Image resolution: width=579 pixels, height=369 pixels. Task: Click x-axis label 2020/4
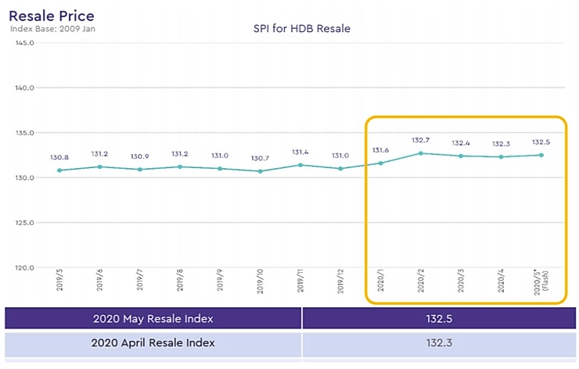pos(501,281)
